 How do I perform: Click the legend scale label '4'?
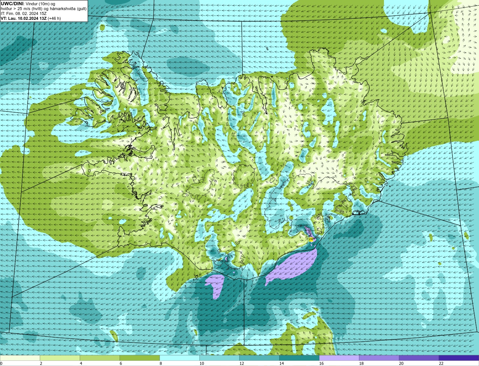tap(81, 363)
